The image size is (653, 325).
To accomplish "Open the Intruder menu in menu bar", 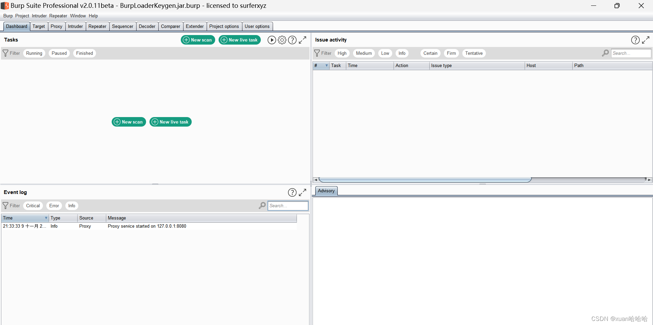I will pos(39,16).
